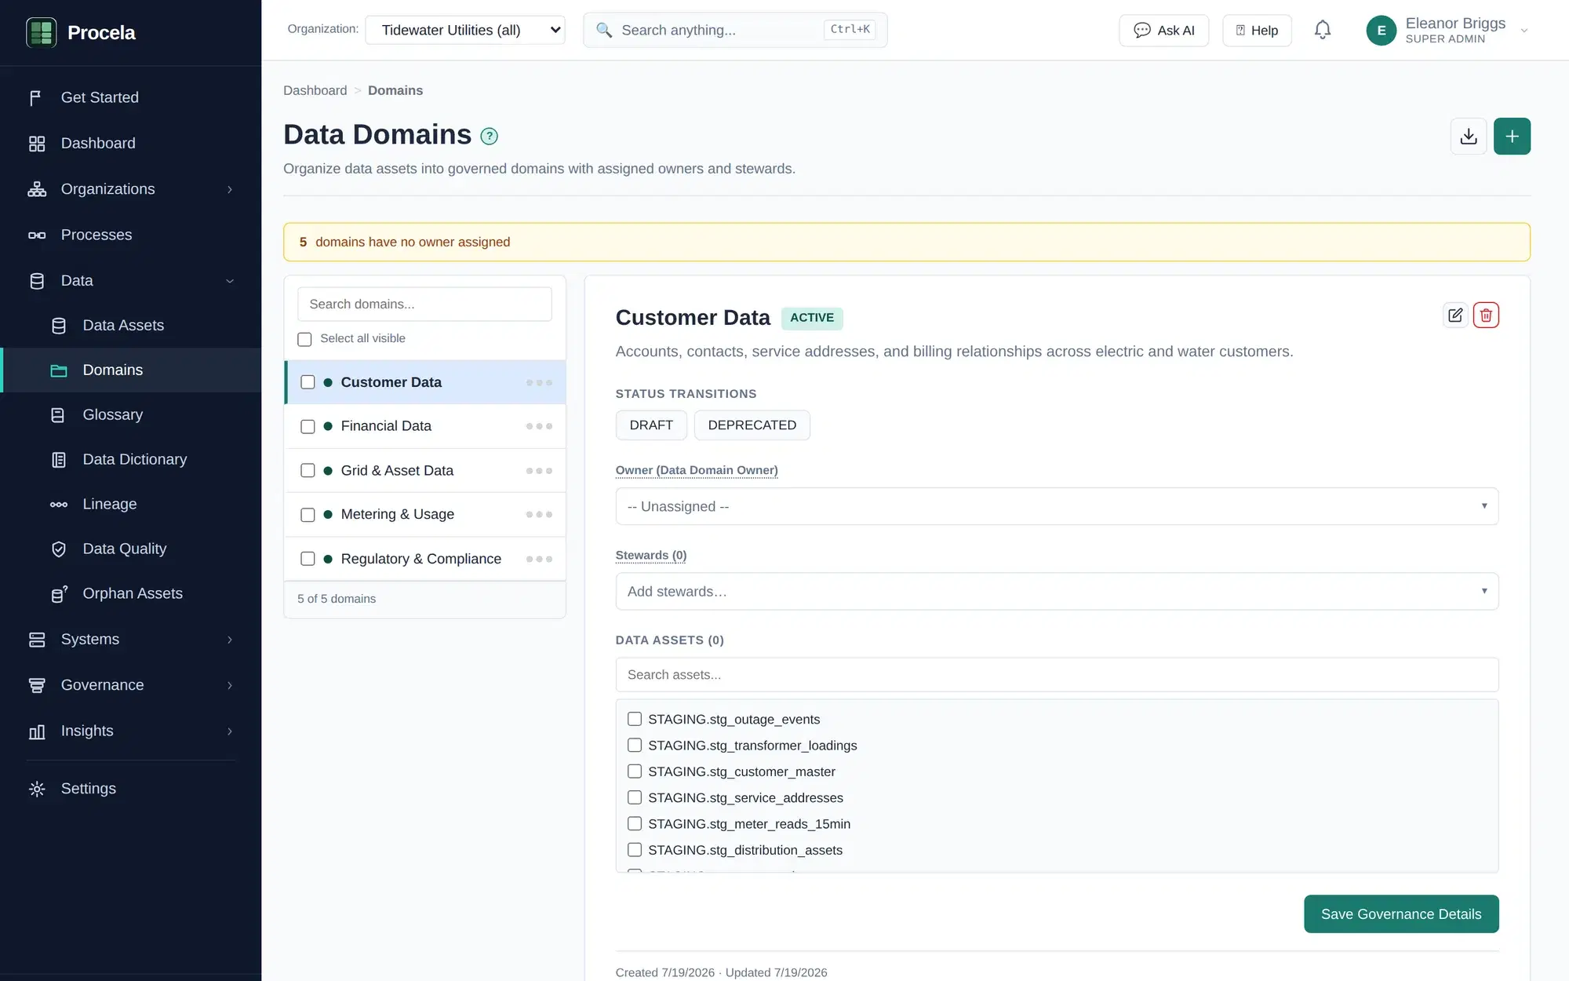Select Metering & Usage domain row
The image size is (1569, 981).
(x=425, y=515)
